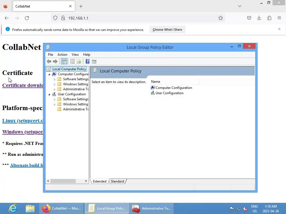Click the Back arrow in Group Policy toolbar

click(x=49, y=62)
